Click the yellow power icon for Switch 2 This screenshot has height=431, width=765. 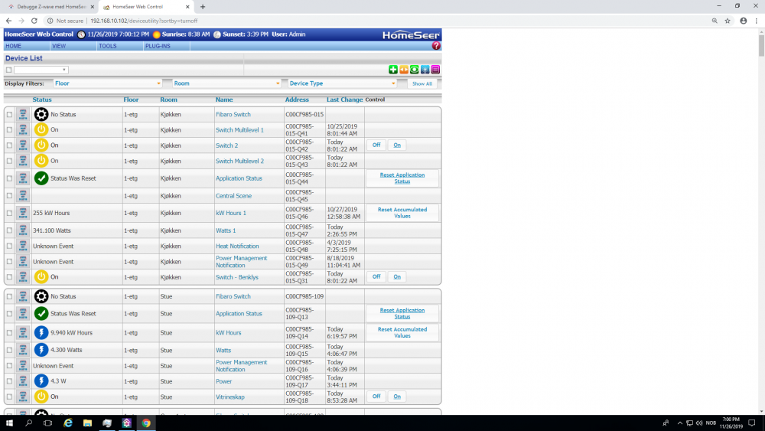[x=41, y=145]
